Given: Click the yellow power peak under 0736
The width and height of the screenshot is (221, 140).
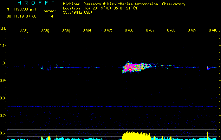Looking at the screenshot, I should (136, 136).
